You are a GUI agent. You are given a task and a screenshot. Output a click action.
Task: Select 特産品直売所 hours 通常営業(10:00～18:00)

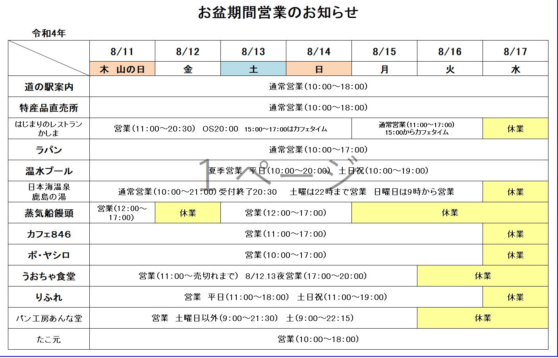(x=319, y=108)
